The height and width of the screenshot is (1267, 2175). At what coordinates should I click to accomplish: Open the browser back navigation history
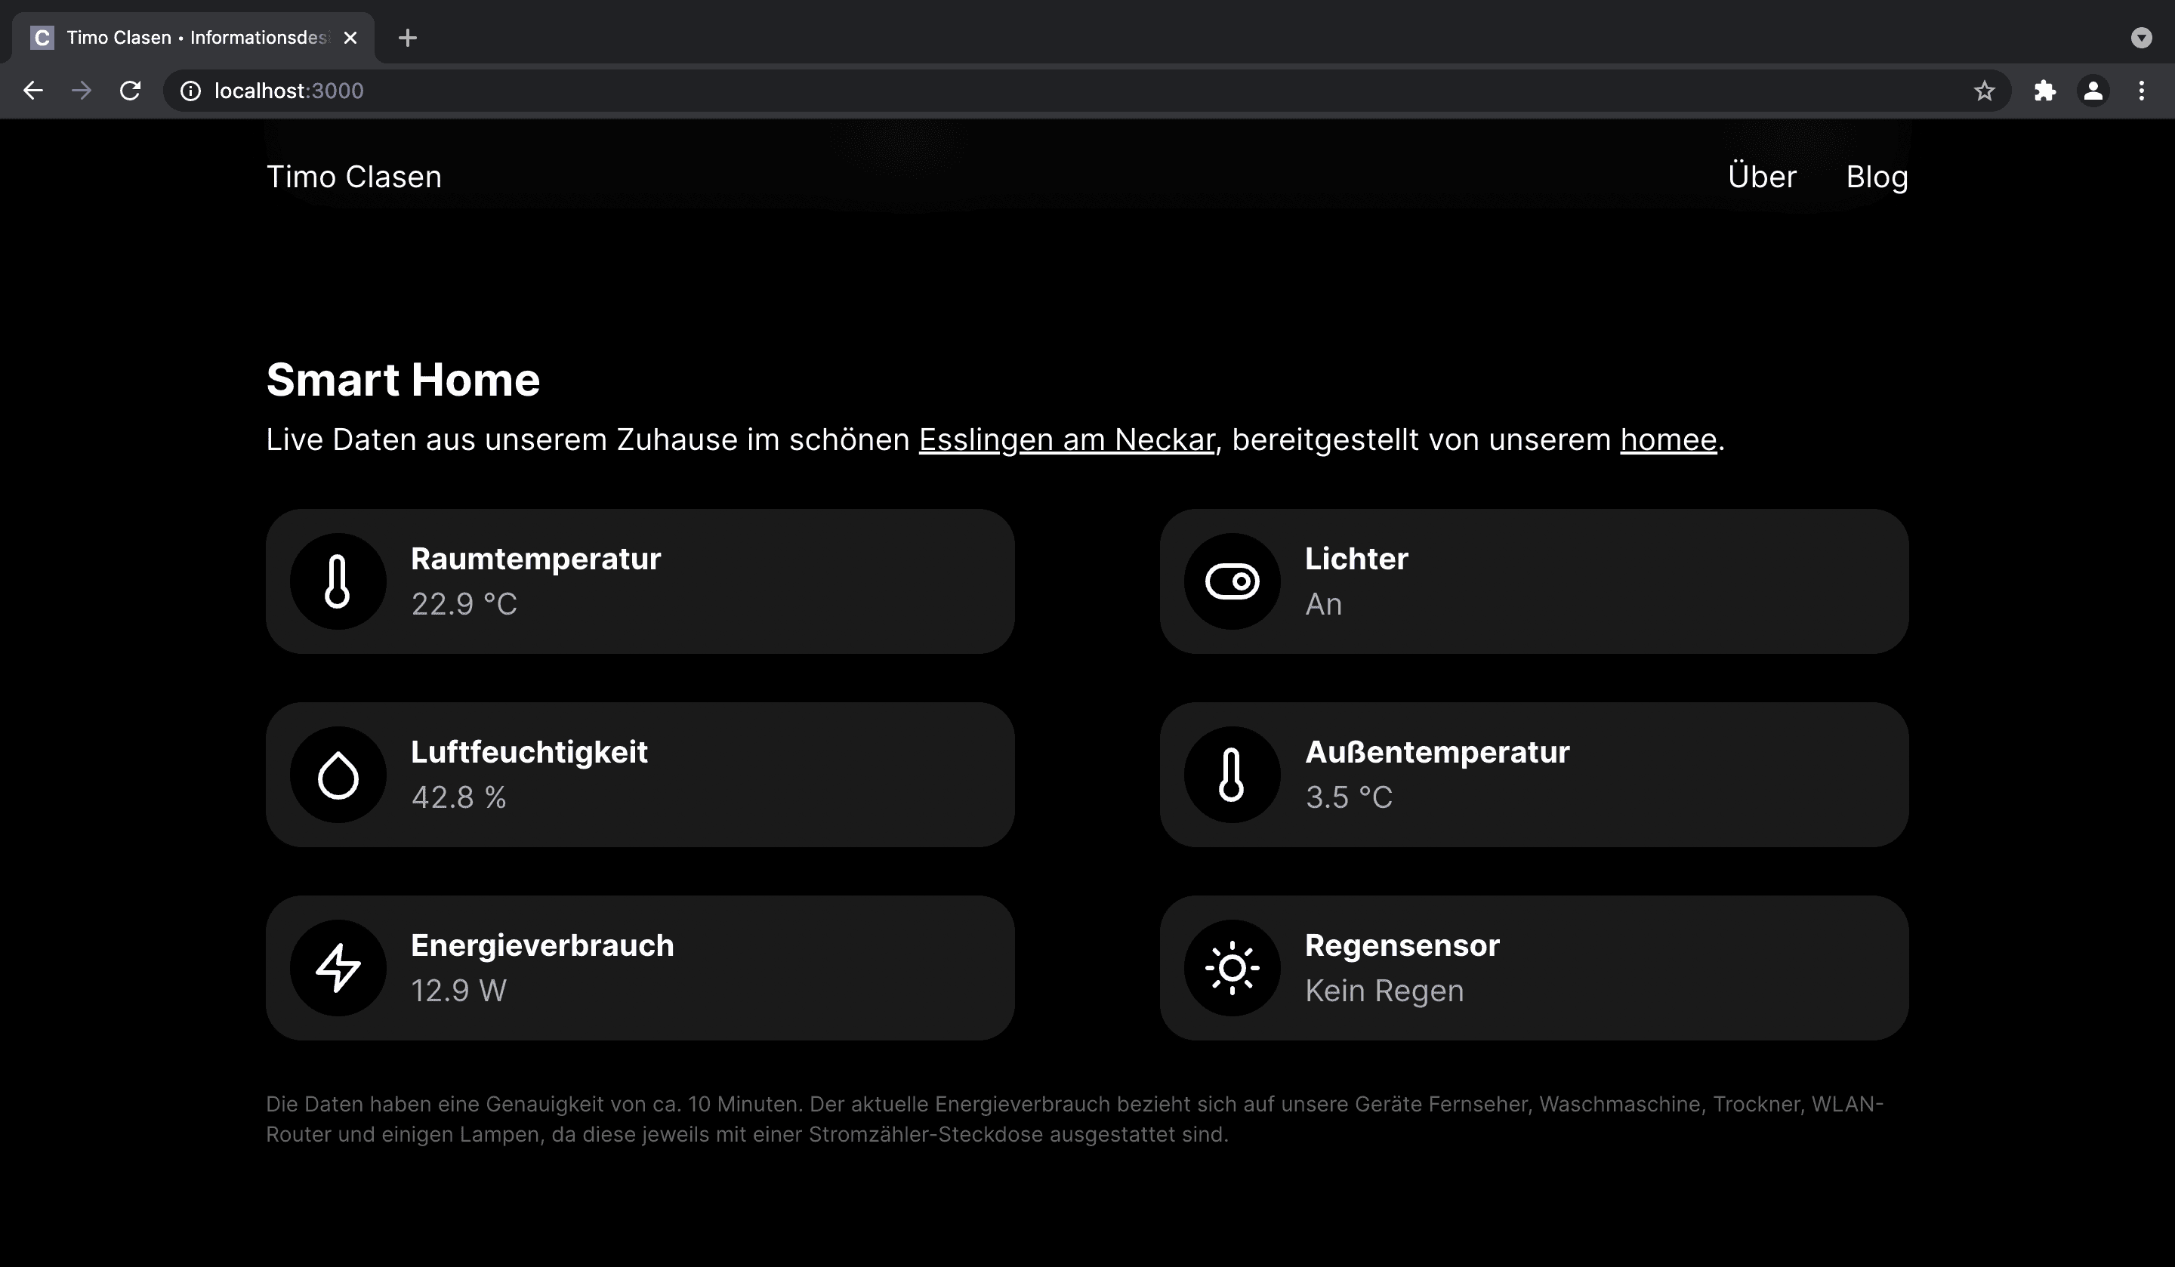click(x=32, y=91)
